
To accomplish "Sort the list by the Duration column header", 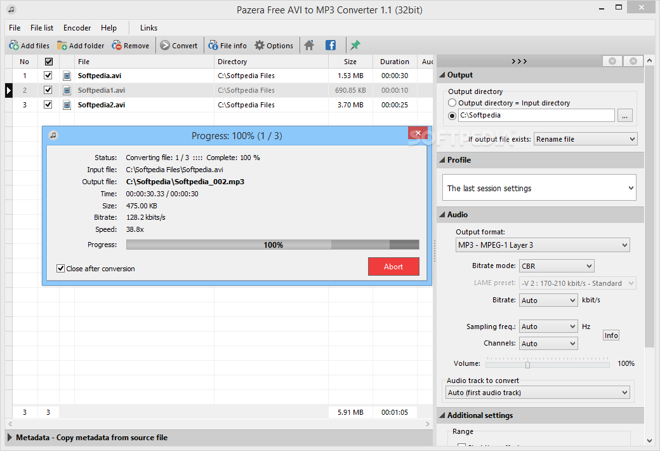I will coord(395,62).
